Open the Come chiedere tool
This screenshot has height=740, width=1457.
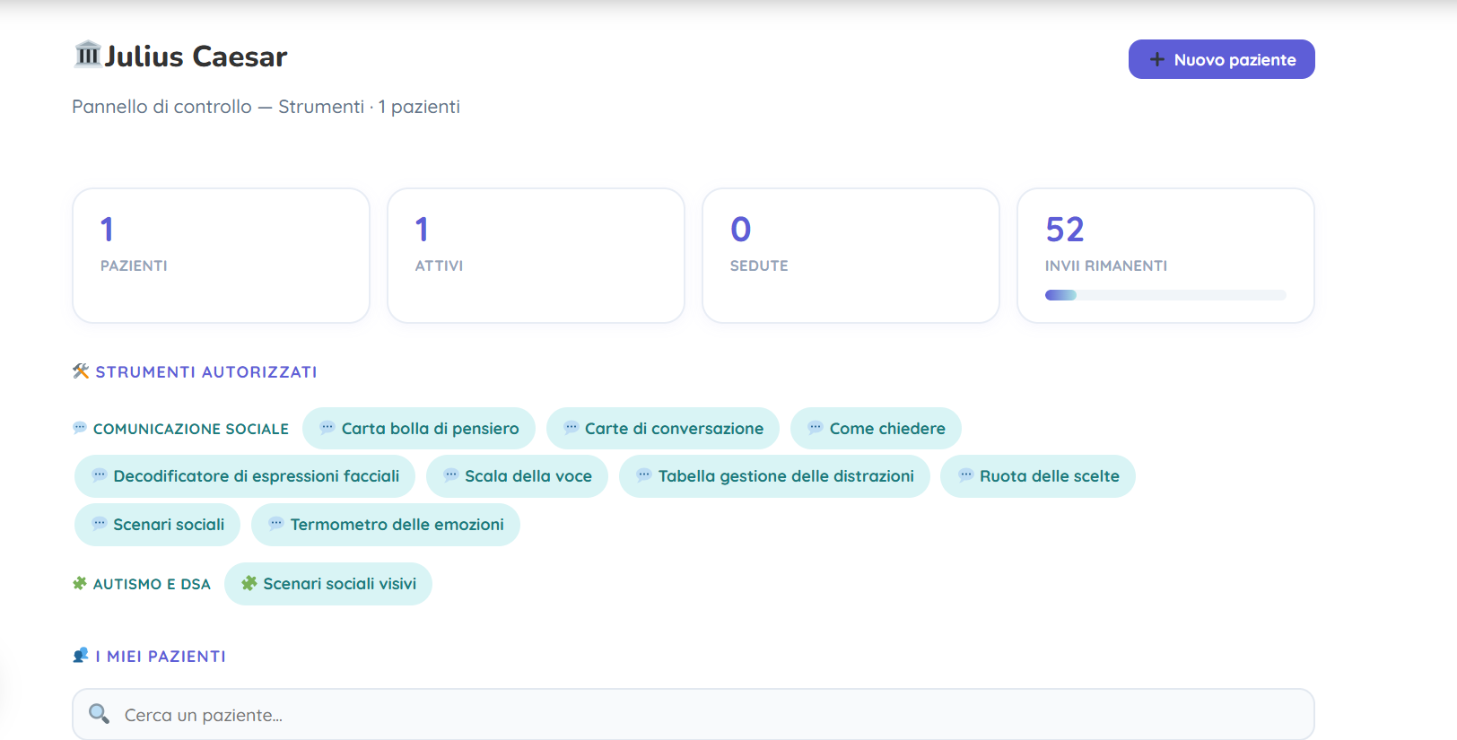pyautogui.click(x=876, y=429)
